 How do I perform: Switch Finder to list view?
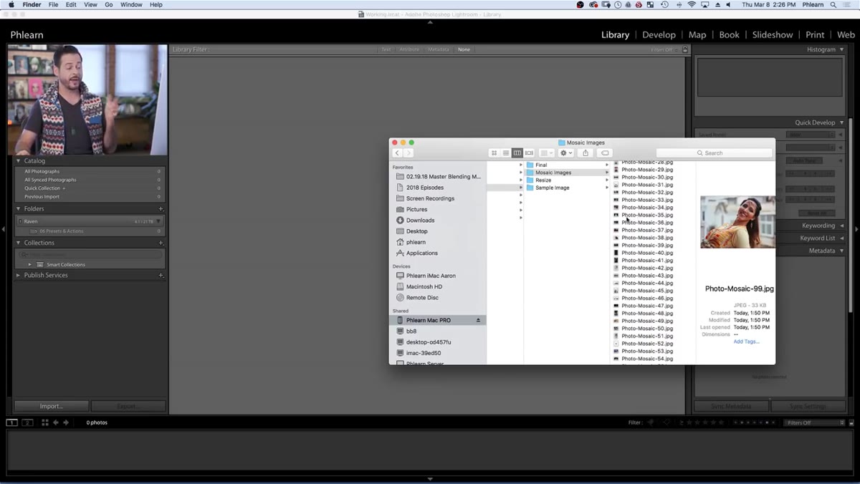(505, 153)
